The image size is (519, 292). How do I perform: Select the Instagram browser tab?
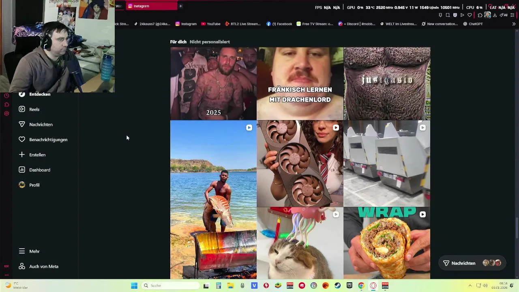pos(152,6)
